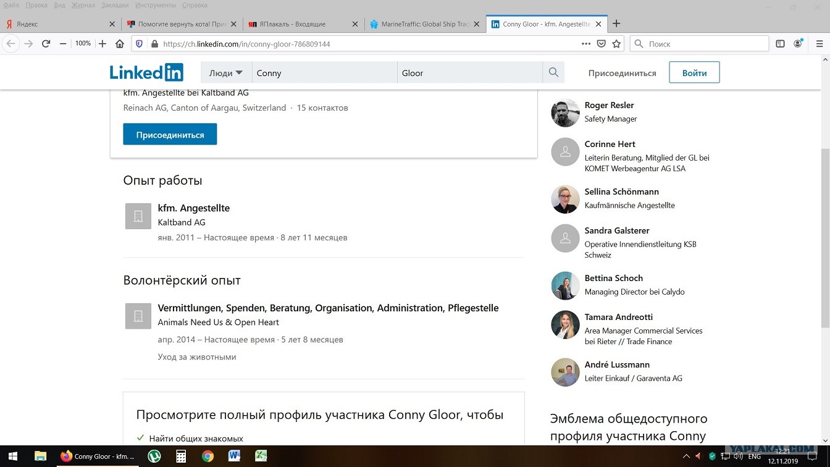Close the Conny Gloor LinkedIn tab

[598, 24]
